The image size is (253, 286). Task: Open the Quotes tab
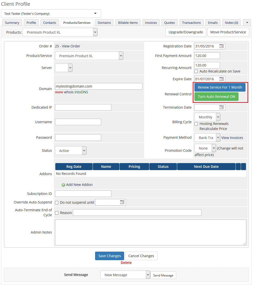(x=169, y=23)
